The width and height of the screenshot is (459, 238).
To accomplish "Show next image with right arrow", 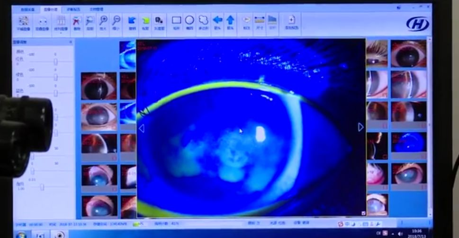I will [x=360, y=127].
